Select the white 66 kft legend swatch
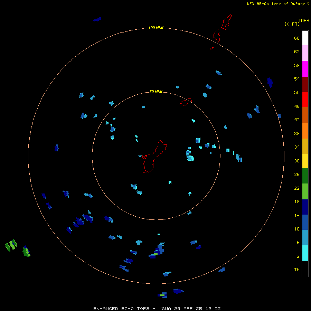 [305, 38]
